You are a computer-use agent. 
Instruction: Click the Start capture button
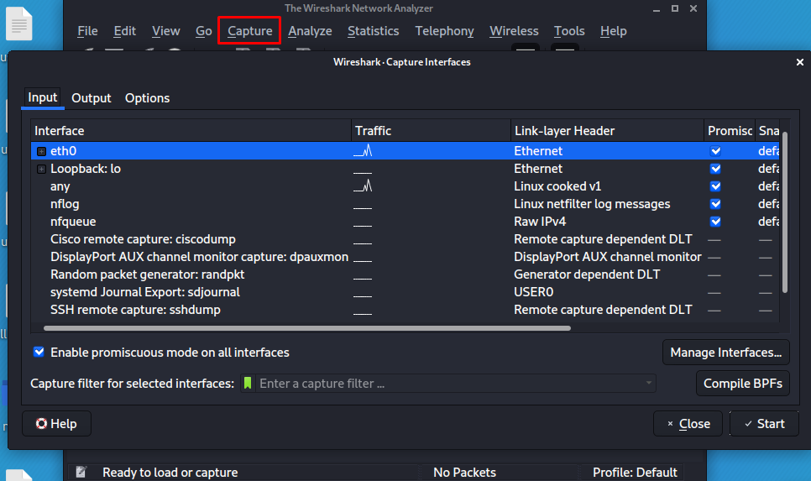coord(764,424)
